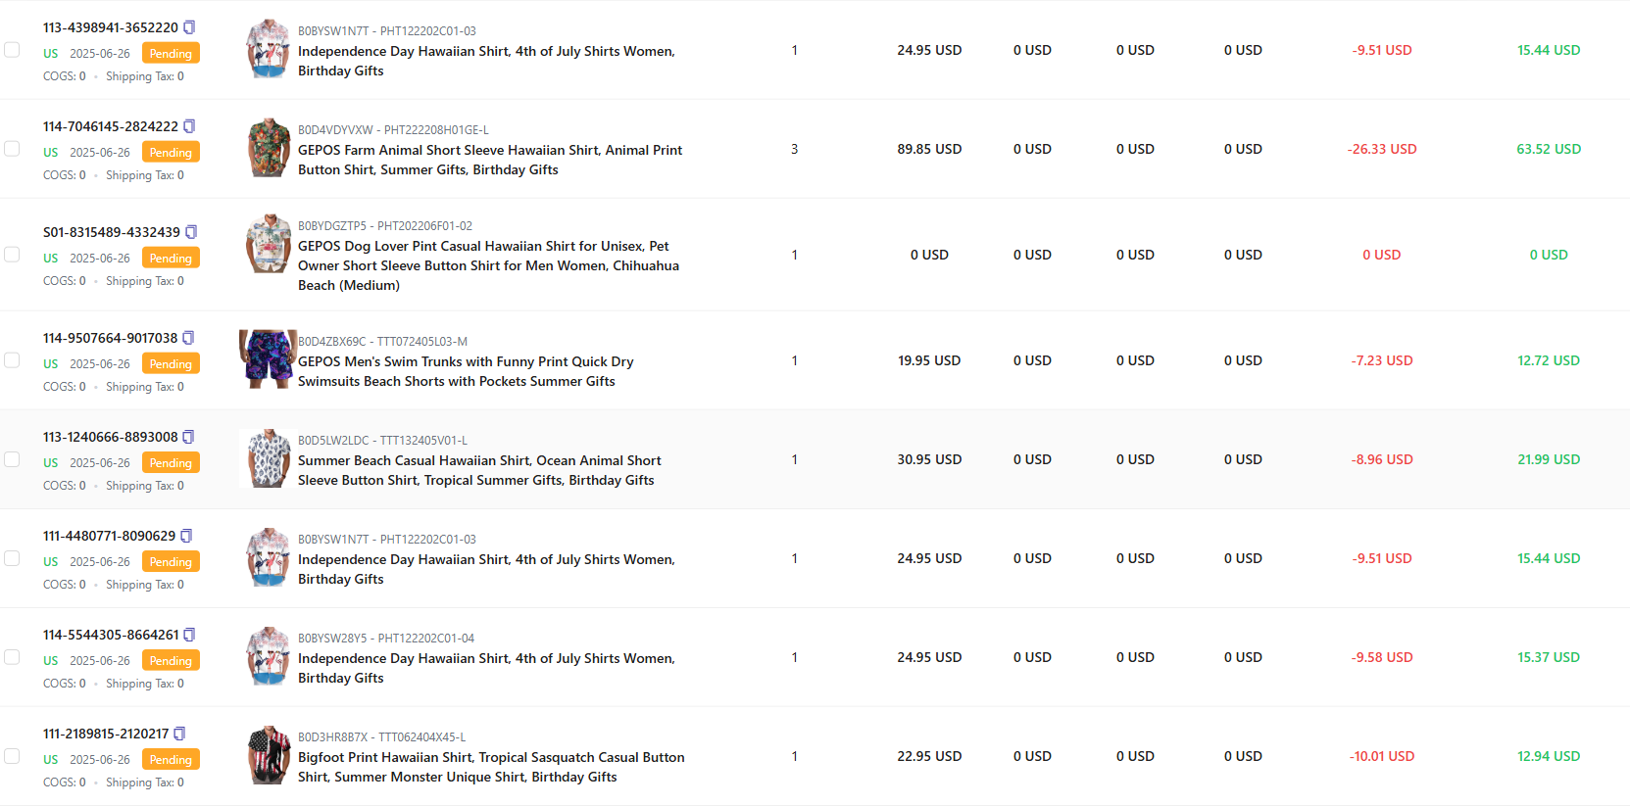
Task: Copy order ID 113-1240666-8893008
Action: point(188,437)
